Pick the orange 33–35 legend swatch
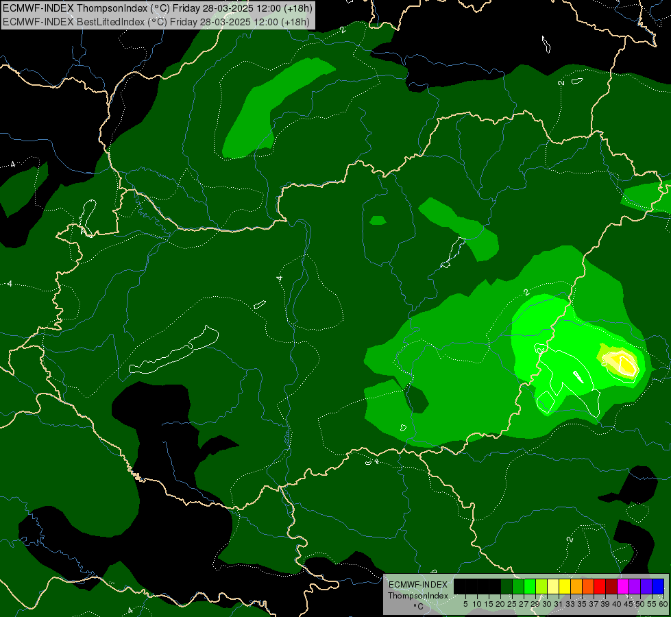Viewport: 671px width, 617px height. (x=576, y=587)
